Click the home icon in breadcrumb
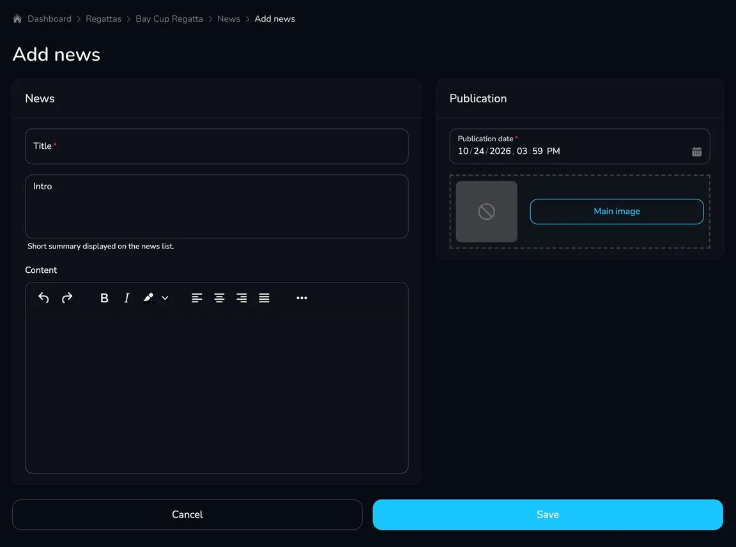The width and height of the screenshot is (736, 547). tap(17, 19)
